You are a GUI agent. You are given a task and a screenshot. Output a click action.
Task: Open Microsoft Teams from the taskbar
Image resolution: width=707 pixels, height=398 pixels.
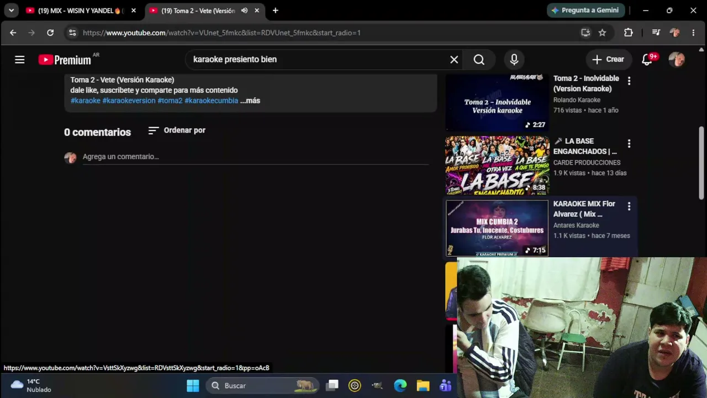coord(445,386)
